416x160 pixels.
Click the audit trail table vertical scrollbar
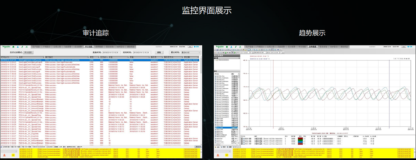point(201,100)
